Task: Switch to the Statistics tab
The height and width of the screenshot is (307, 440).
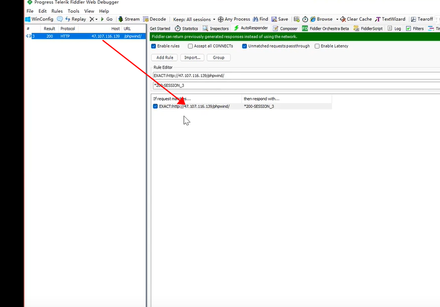Action: pos(186,29)
